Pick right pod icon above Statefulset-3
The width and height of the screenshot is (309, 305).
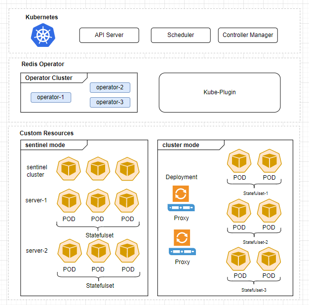(x=269, y=259)
